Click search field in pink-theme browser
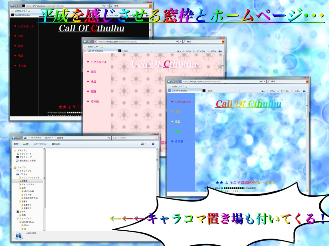This screenshot has height=246, width=329. click(x=202, y=42)
